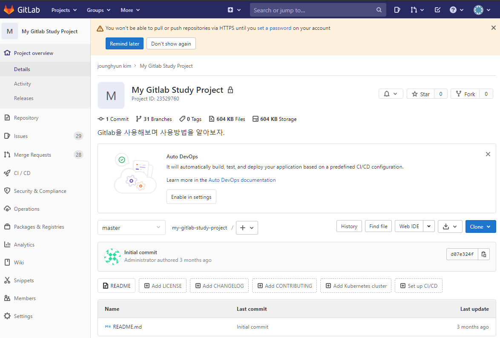View the 31 Branches link

click(154, 119)
